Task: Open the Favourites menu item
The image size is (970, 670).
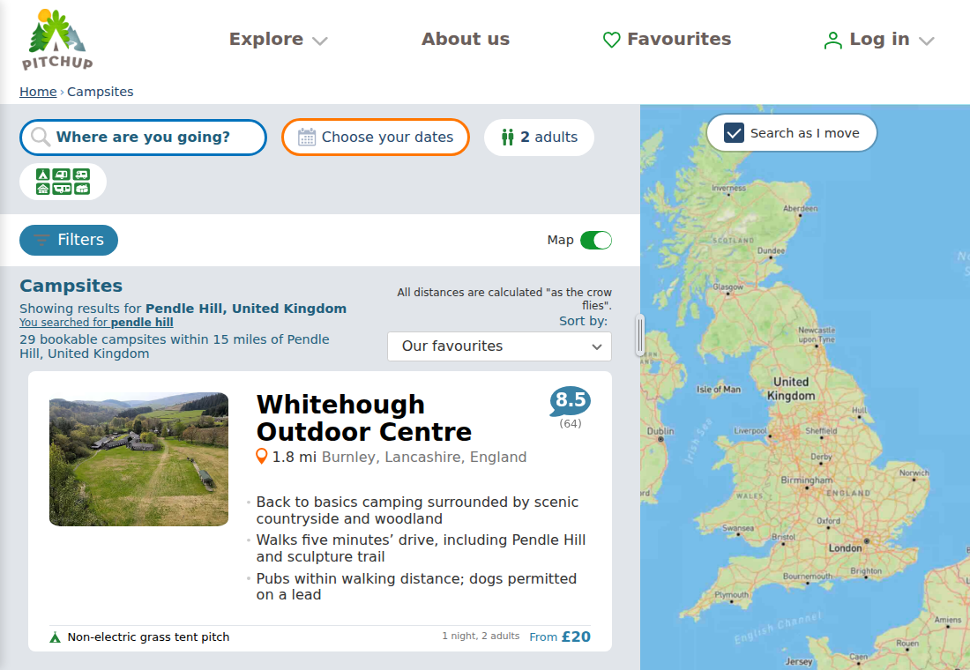Action: click(667, 39)
